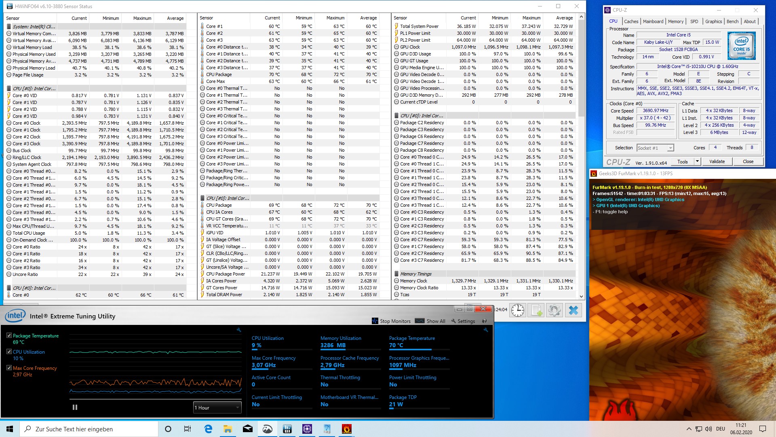This screenshot has width=776, height=437.
Task: Switch to HWiNFO taskbar icon
Action: point(287,429)
